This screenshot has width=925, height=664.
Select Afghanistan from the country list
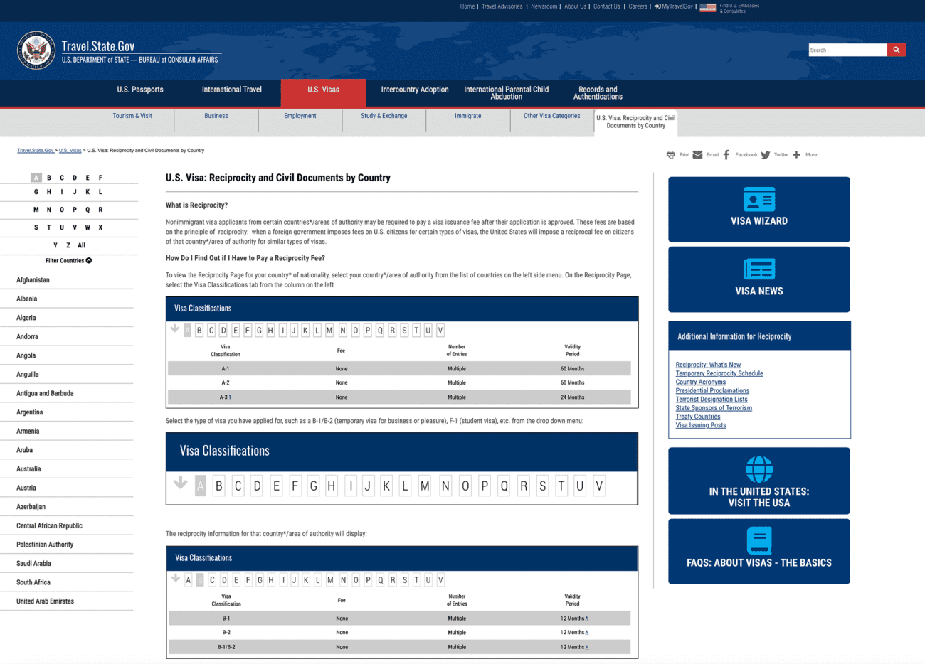pos(33,280)
